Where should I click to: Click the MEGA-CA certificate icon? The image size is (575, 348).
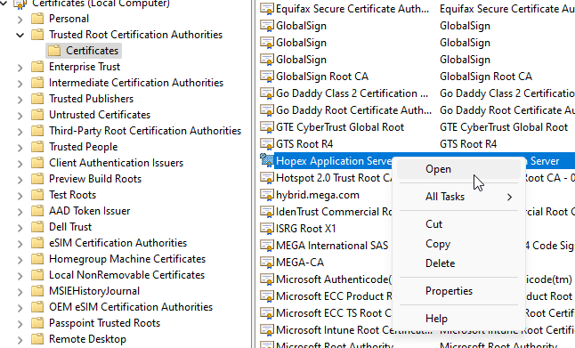(267, 263)
